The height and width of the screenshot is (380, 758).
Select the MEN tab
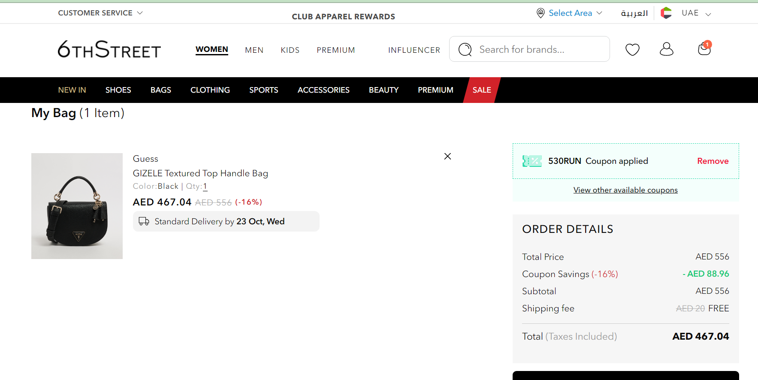[254, 50]
